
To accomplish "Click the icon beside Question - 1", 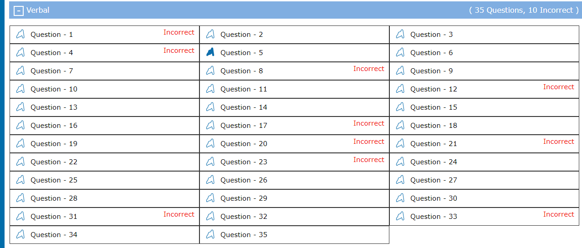I will pos(20,35).
